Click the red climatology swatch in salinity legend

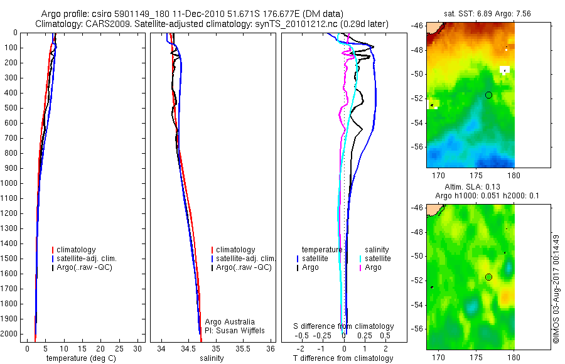(x=212, y=250)
